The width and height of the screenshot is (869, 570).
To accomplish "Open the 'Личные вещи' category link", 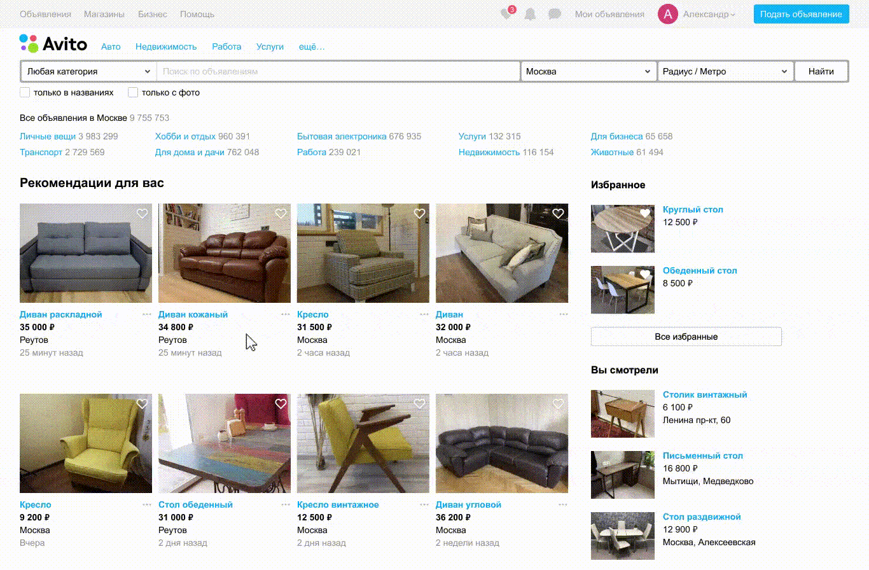I will point(48,136).
